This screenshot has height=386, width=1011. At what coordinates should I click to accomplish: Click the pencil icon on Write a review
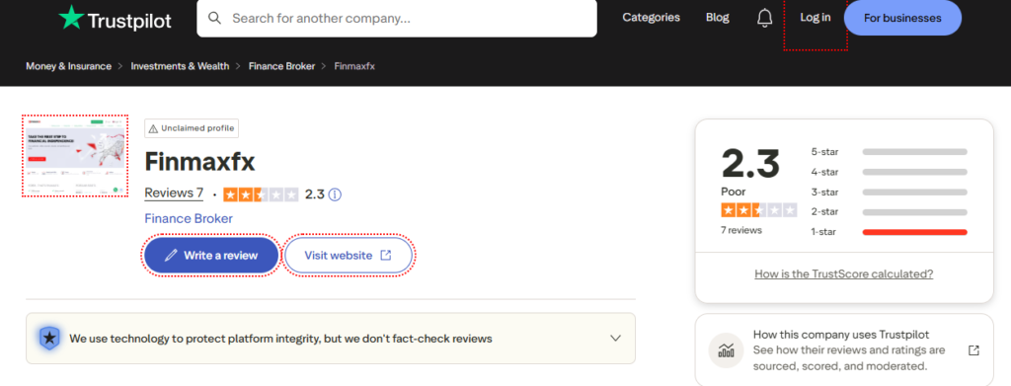pos(171,255)
